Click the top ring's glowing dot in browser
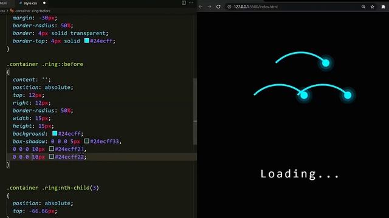 (x=326, y=63)
